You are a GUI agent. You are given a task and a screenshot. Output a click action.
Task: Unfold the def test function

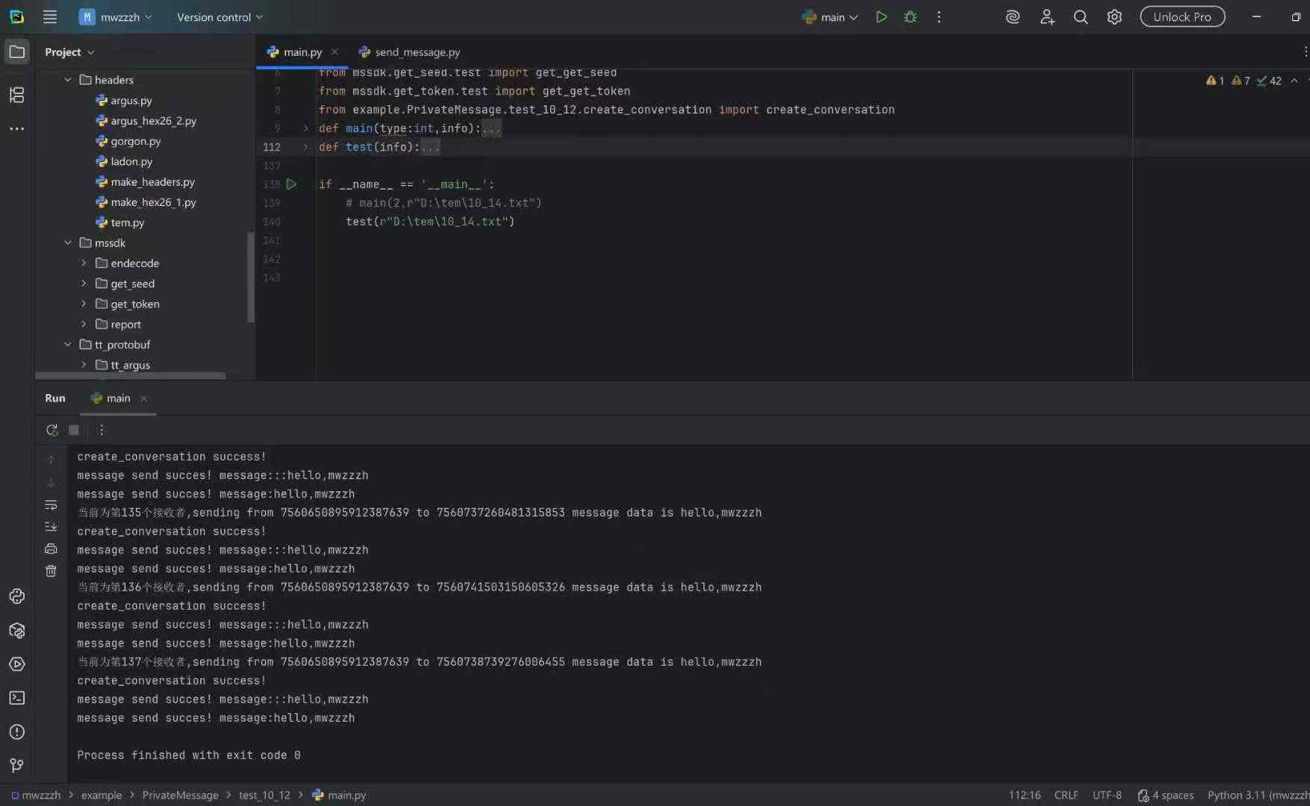tap(305, 147)
